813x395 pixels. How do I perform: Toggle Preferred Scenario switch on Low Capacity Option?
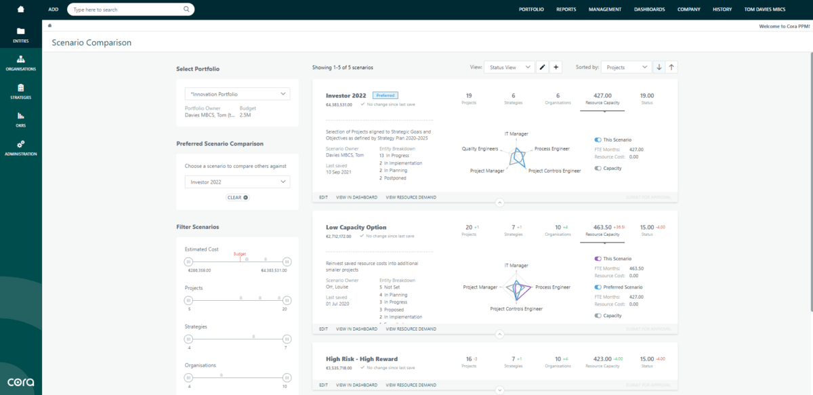tap(598, 287)
